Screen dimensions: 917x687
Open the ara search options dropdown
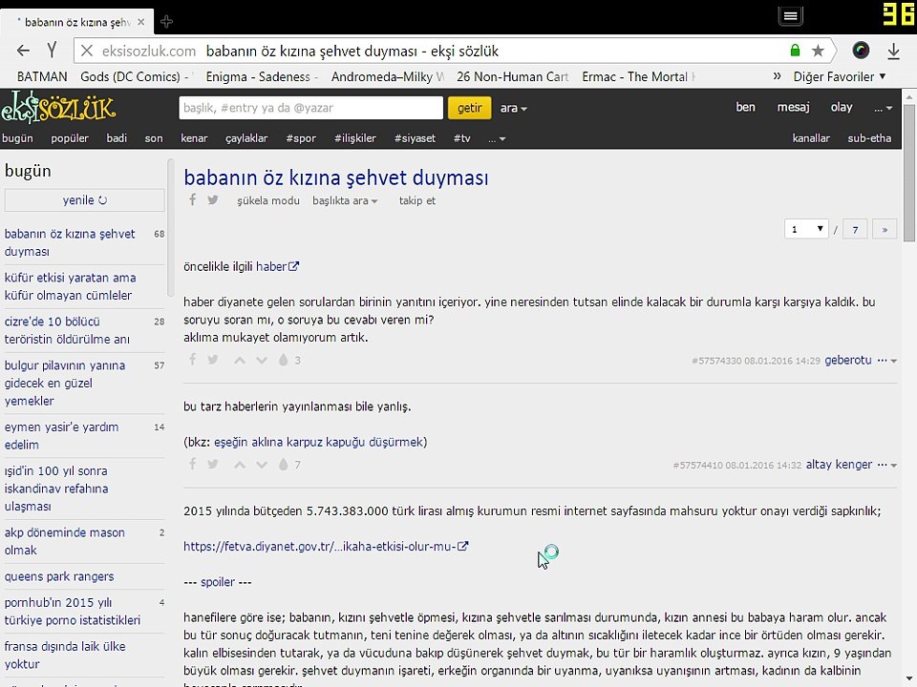point(514,108)
